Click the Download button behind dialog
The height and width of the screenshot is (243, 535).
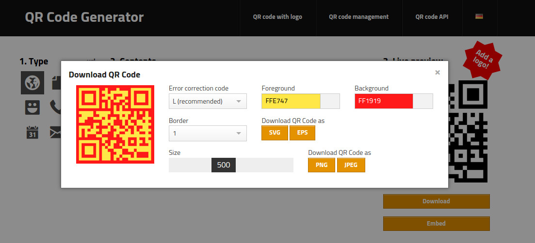pos(437,201)
